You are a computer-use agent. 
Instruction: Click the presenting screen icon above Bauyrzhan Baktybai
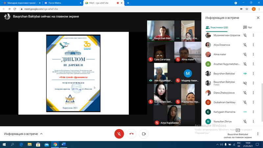[238, 130]
